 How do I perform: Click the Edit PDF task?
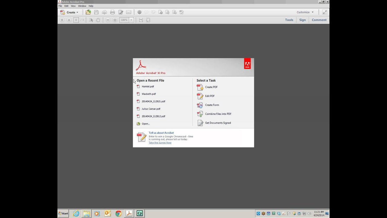[x=210, y=96]
